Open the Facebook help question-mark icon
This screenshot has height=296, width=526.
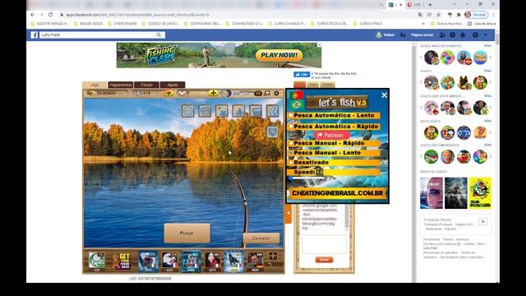[475, 35]
